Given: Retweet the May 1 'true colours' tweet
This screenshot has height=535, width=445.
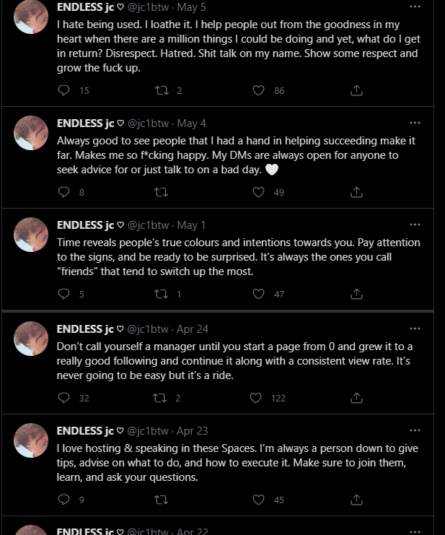Looking at the screenshot, I should (162, 294).
